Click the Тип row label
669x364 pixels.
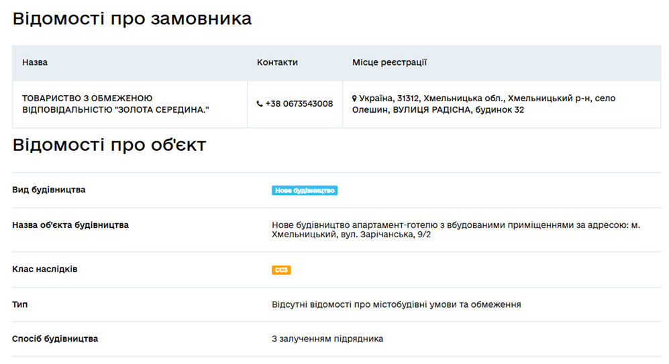click(19, 305)
